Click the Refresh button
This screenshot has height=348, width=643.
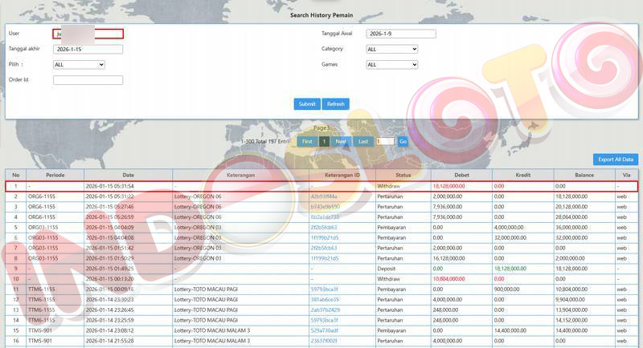point(335,104)
